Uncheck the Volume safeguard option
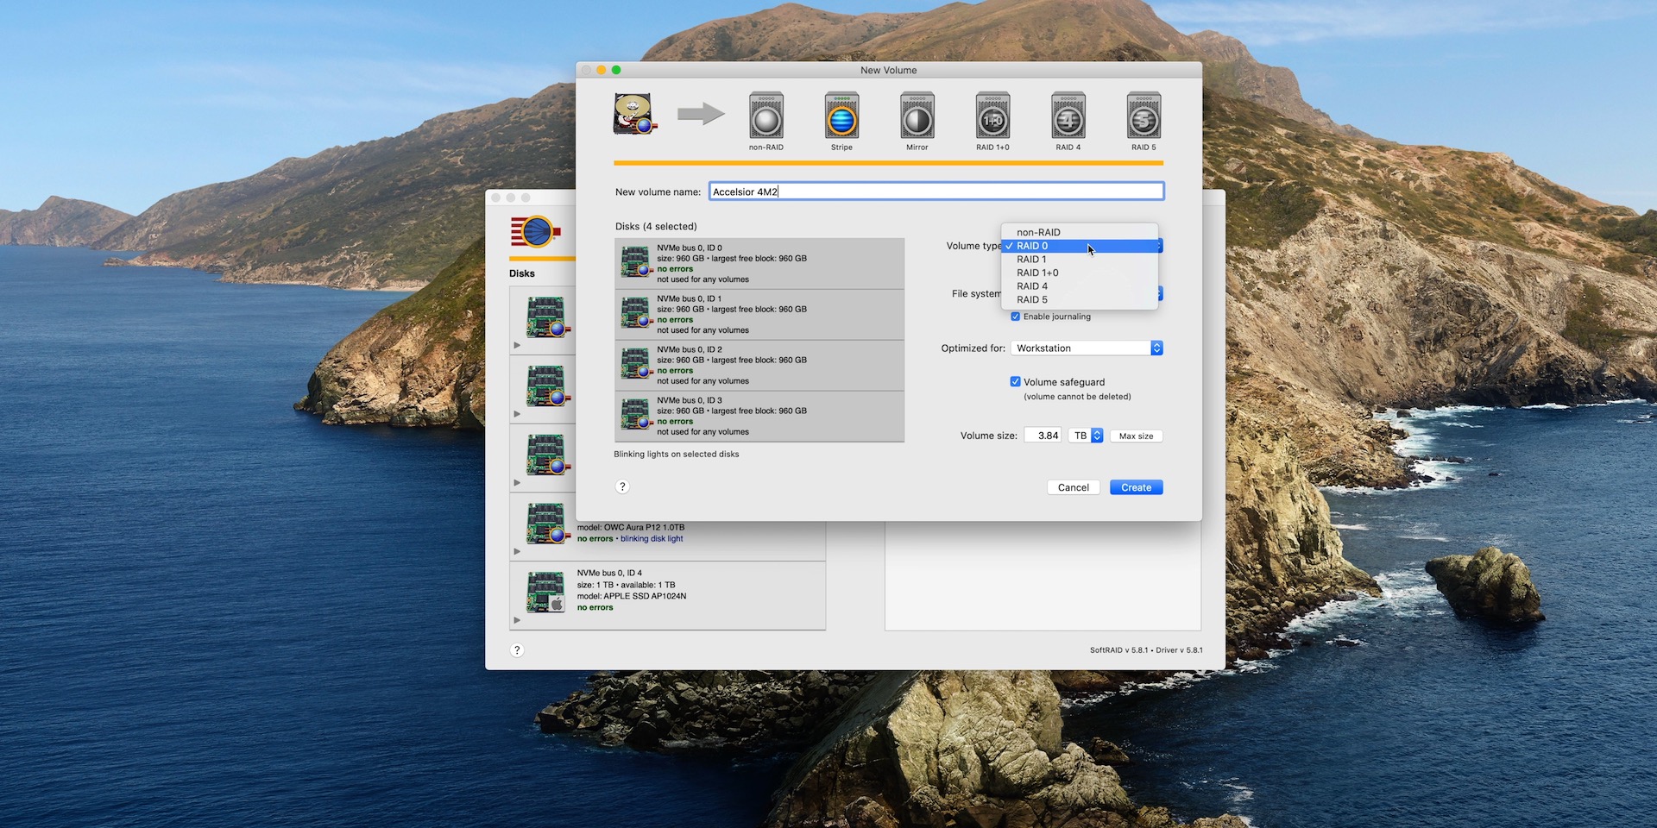1657x828 pixels. (1016, 382)
